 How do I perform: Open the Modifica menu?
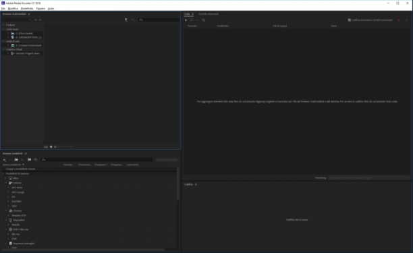pyautogui.click(x=13, y=9)
